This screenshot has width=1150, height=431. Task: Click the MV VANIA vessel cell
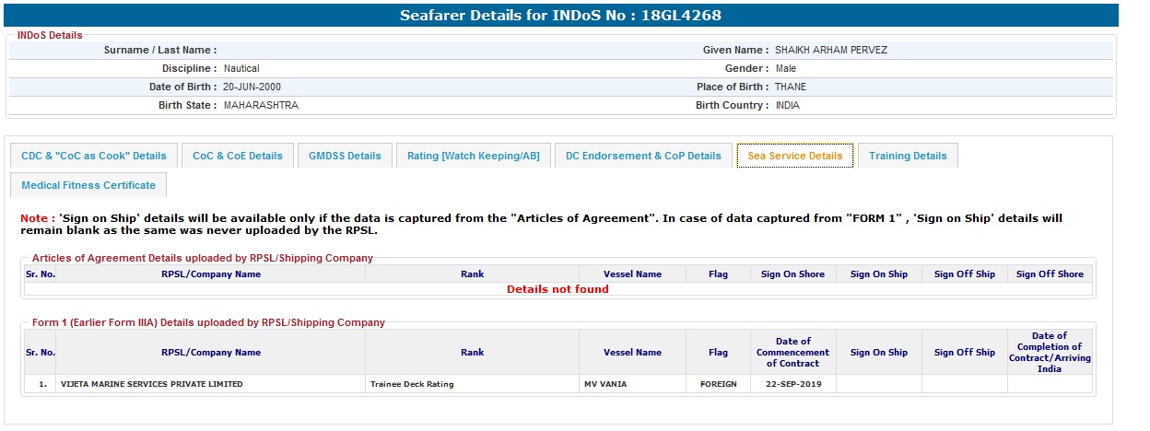point(604,384)
